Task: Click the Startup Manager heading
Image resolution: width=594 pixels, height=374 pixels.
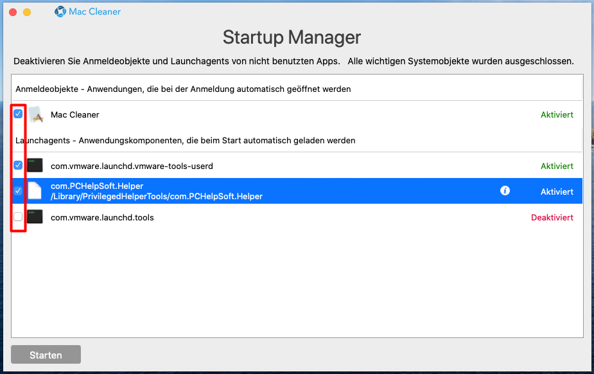Action: click(x=292, y=37)
